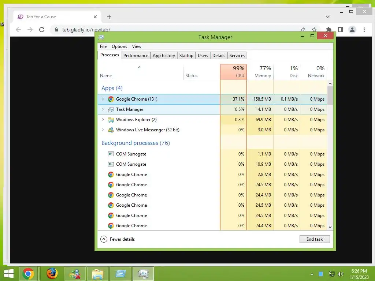375x281 pixels.
Task: Open the Windows Start button
Action: pyautogui.click(x=9, y=274)
